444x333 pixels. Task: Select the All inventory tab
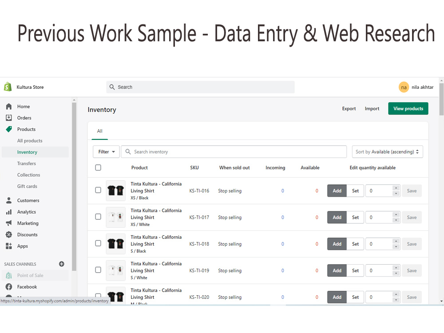(x=99, y=131)
